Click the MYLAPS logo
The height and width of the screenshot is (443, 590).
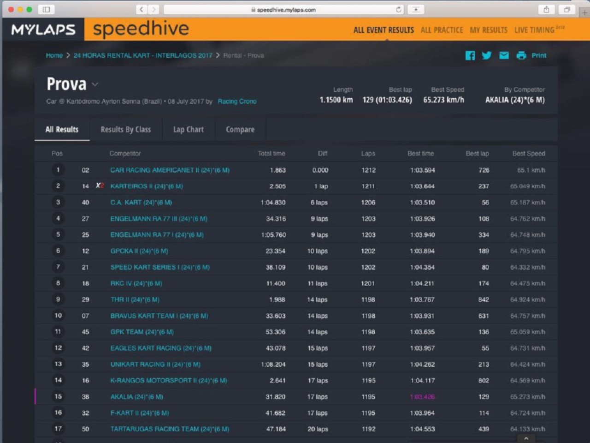point(43,30)
